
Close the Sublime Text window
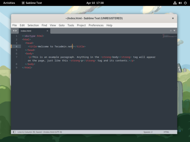[x=173, y=18]
